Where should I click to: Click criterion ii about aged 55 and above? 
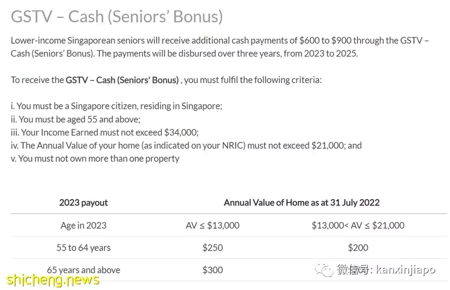[75, 119]
